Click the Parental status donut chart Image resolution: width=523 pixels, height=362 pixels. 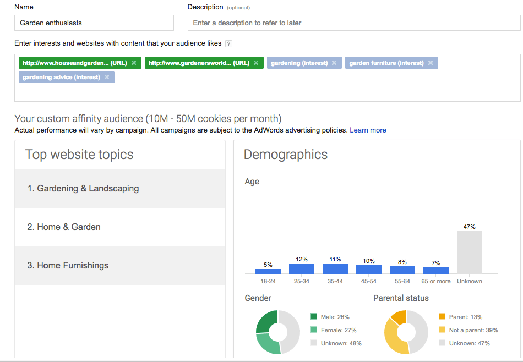click(x=406, y=332)
